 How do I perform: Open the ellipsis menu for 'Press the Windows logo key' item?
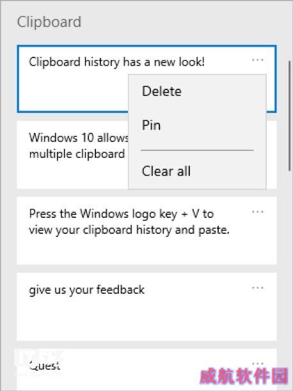pyautogui.click(x=258, y=212)
